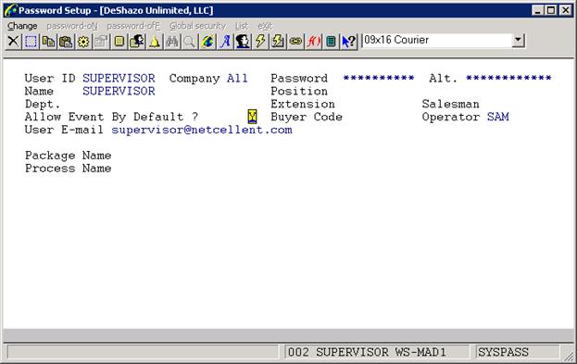Click the Password asterisks field
Image resolution: width=577 pixels, height=364 pixels.
click(x=379, y=78)
